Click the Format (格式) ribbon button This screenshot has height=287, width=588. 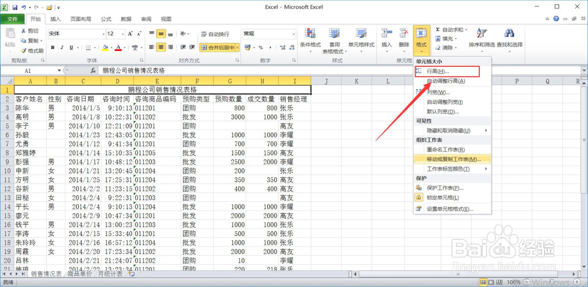click(422, 40)
